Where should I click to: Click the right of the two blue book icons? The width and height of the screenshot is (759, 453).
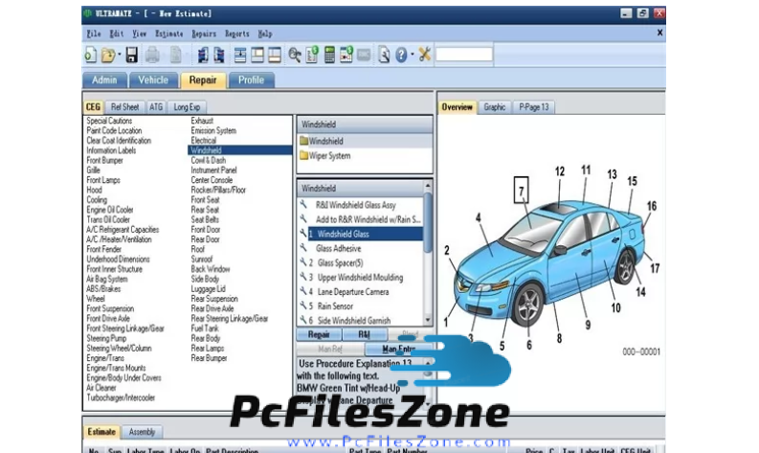(x=219, y=55)
